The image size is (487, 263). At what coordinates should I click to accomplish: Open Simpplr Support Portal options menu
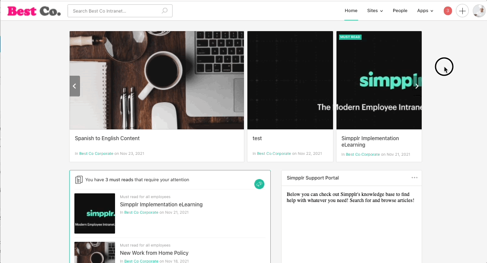tap(414, 178)
